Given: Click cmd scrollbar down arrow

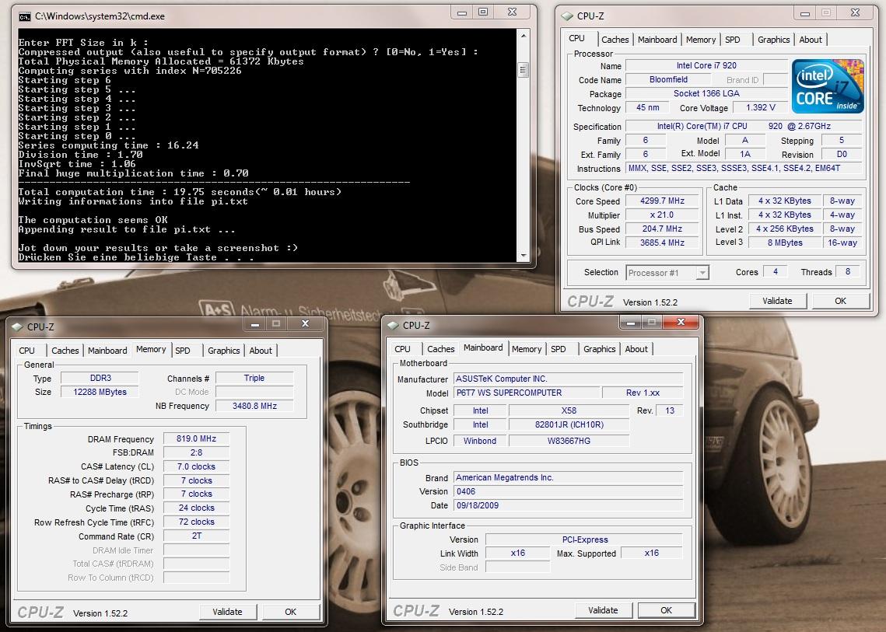Looking at the screenshot, I should click(x=524, y=255).
